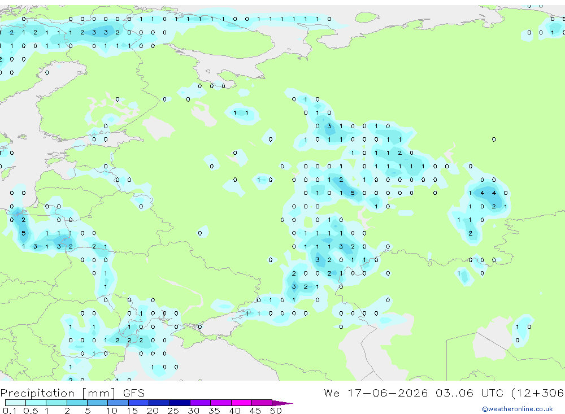
Task: Select the 0.5–1 mm legend color box
Action: (x=36, y=403)
